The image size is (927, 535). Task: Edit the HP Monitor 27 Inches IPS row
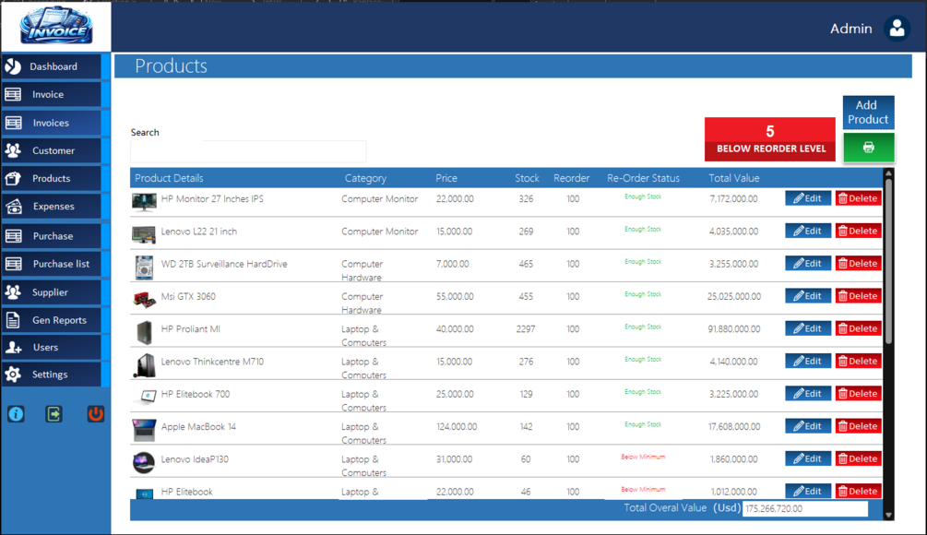point(808,198)
